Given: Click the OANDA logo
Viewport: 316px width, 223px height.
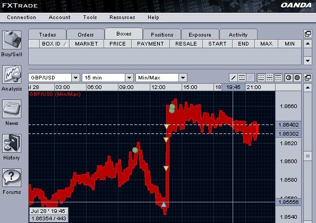Looking at the screenshot, I should pos(296,5).
